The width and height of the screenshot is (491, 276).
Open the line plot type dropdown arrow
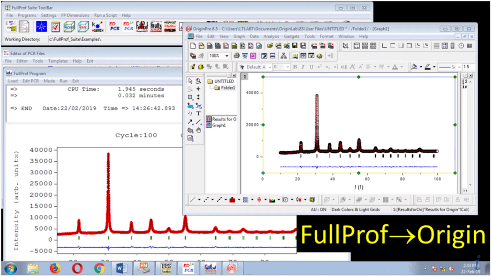point(199,199)
